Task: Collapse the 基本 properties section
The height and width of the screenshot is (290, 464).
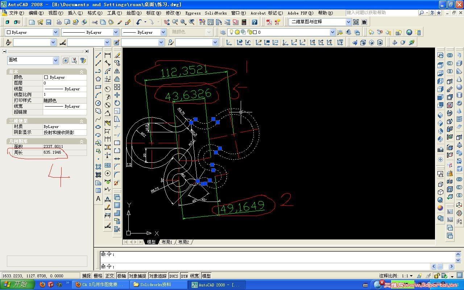Action: [82, 72]
